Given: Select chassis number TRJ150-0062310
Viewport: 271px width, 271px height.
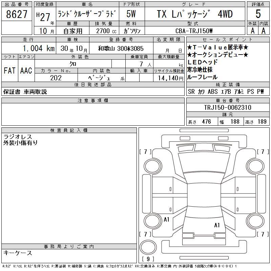Looking at the screenshot, I should (x=228, y=107).
